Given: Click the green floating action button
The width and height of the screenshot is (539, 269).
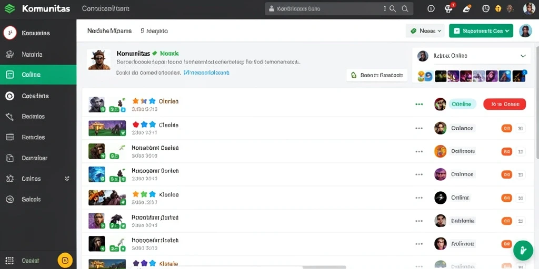Looking at the screenshot, I should 523,250.
